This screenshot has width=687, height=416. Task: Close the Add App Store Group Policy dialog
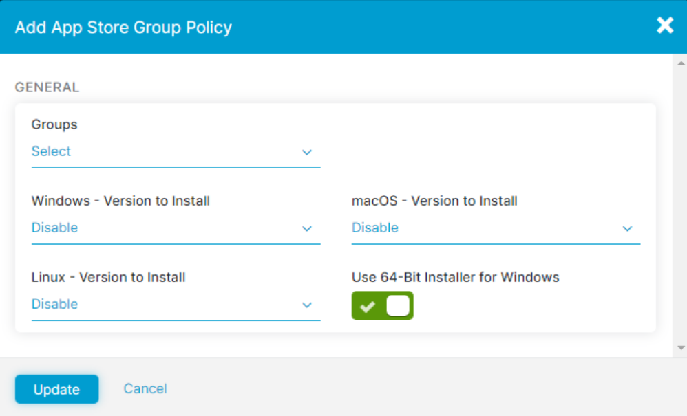pyautogui.click(x=664, y=25)
